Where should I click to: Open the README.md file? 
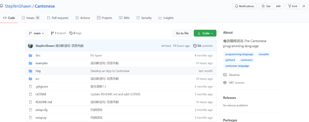44,102
